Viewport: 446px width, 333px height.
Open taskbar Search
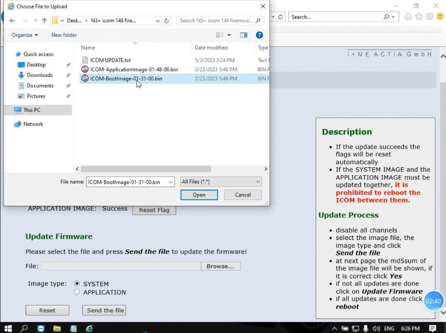click(25, 328)
